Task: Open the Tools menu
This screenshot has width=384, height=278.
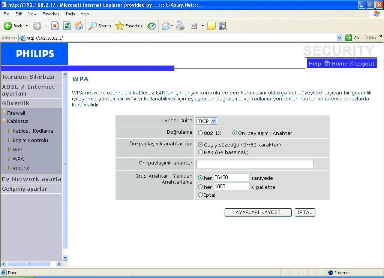Action: [x=70, y=14]
